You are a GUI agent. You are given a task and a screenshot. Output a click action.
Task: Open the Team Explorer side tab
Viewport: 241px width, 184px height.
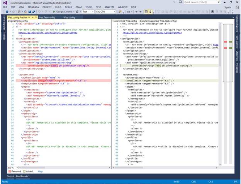[x=237, y=41]
